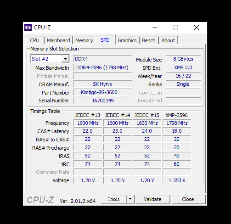This screenshot has width=231, height=224.
Task: Open the Mainboard tab
Action: tap(58, 40)
